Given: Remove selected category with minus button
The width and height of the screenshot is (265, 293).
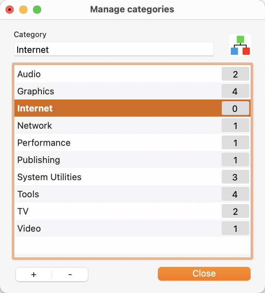Looking at the screenshot, I should click(x=70, y=274).
